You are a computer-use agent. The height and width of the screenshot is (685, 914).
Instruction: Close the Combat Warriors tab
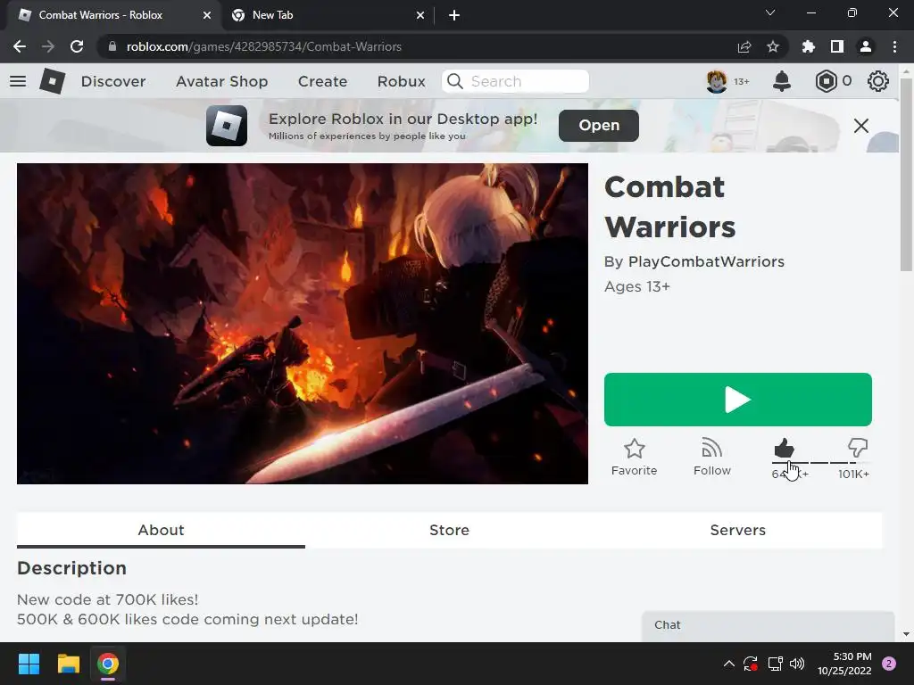click(x=207, y=15)
